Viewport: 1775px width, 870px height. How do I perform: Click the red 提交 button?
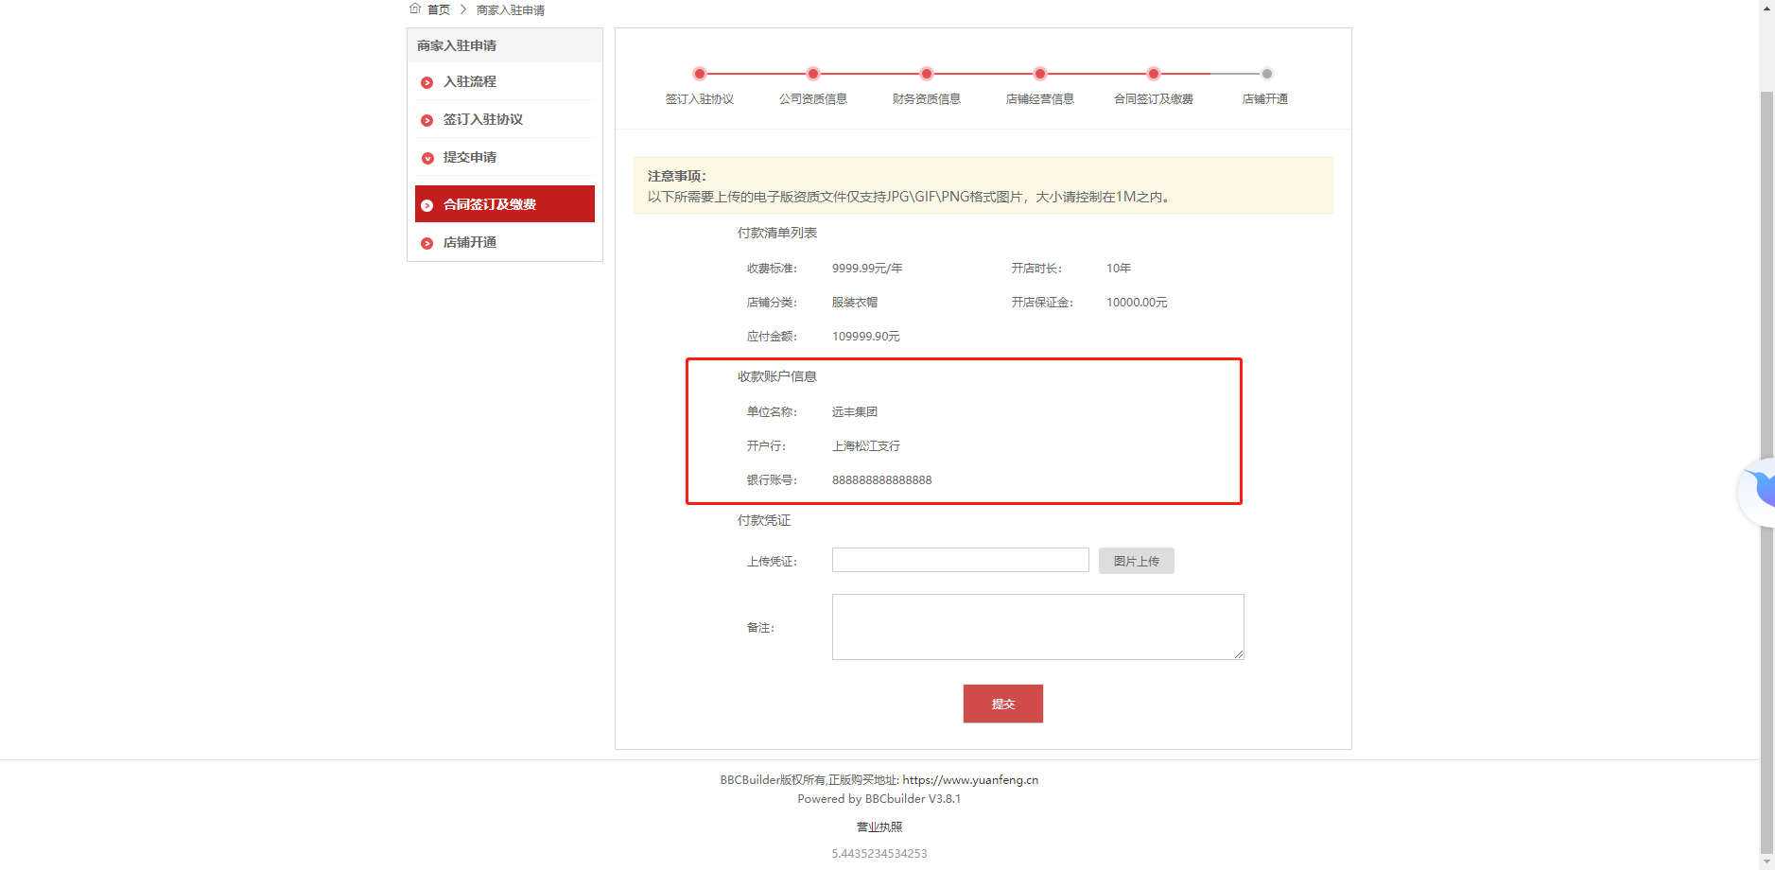[x=1003, y=704]
